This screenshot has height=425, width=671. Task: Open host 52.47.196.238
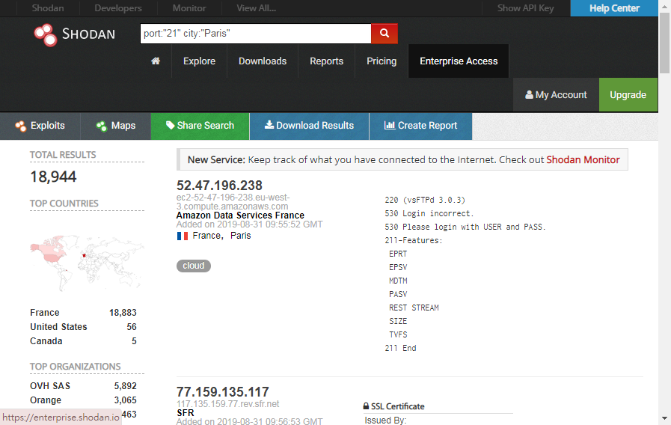(219, 186)
